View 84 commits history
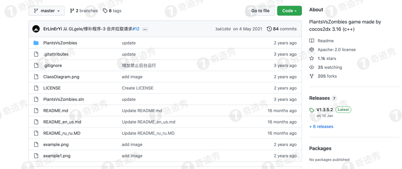402x169 pixels. pos(282,29)
